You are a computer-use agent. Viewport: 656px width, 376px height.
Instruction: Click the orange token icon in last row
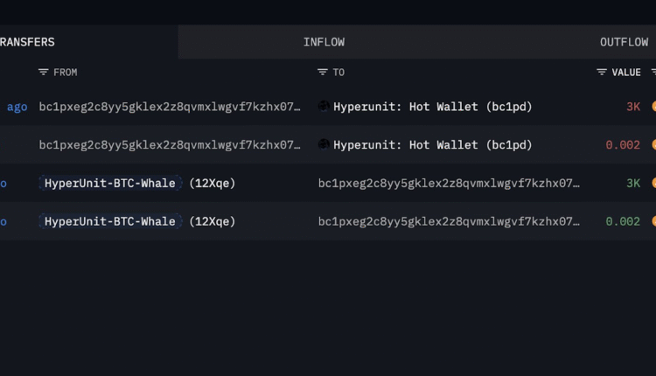pos(653,222)
